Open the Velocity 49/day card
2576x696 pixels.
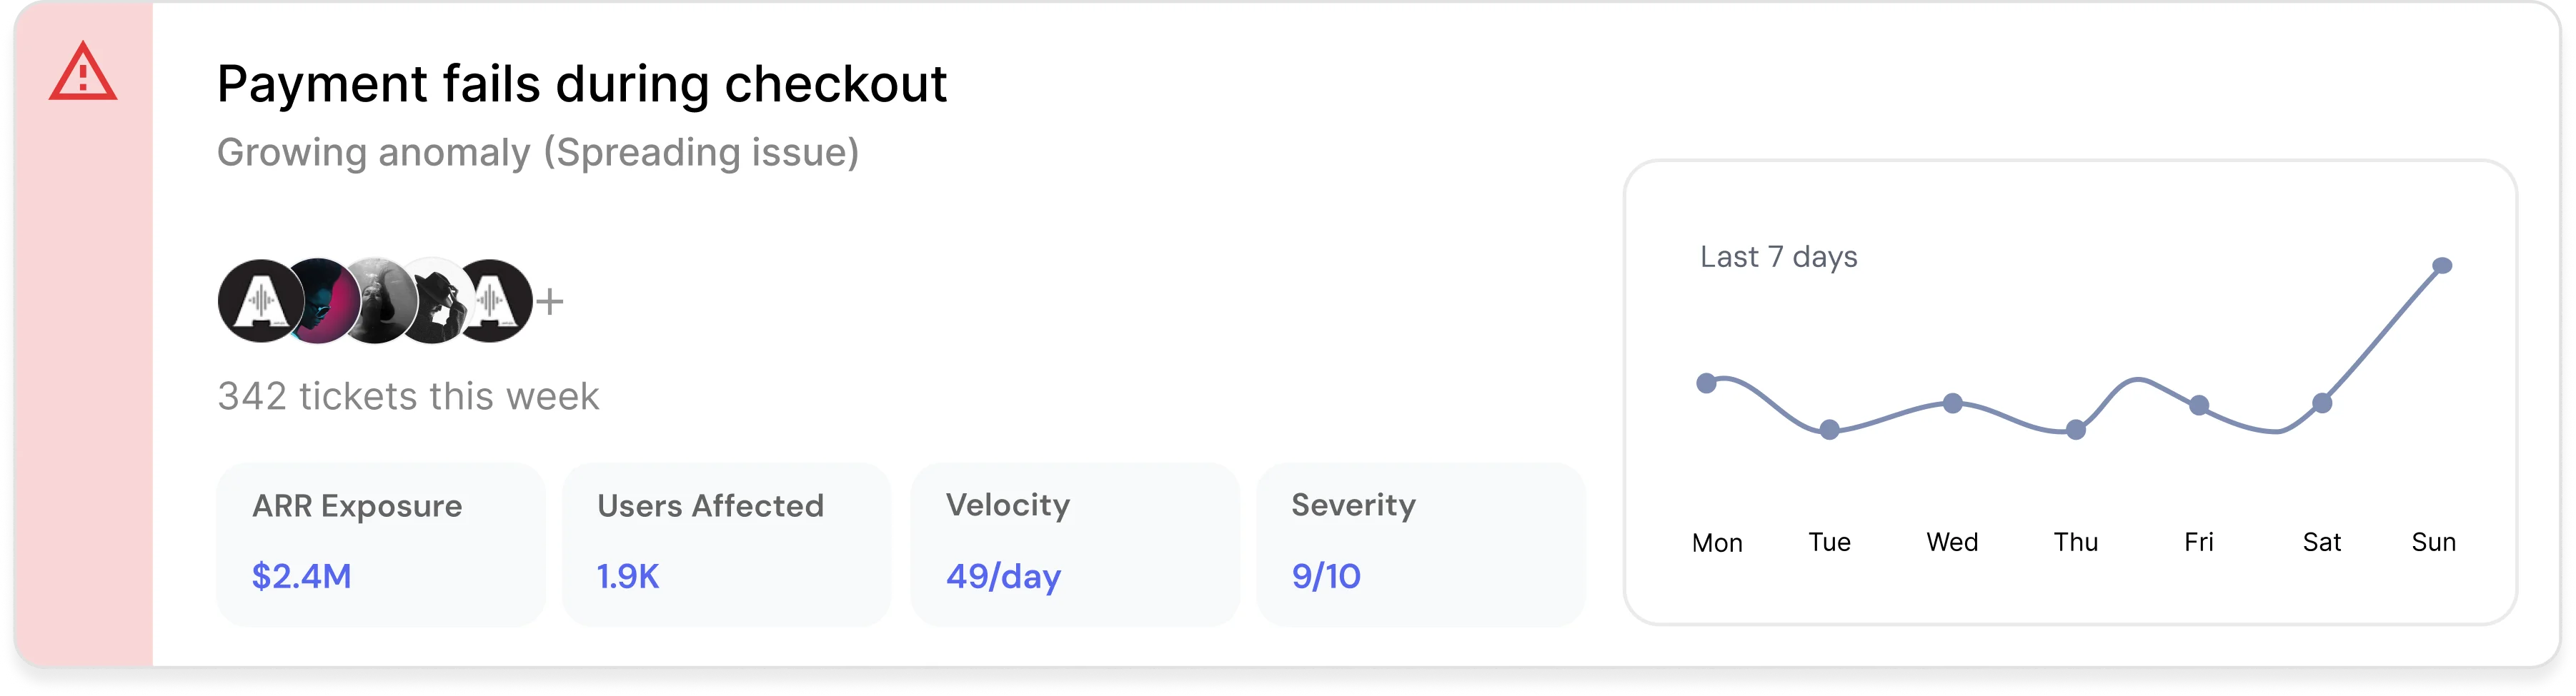click(x=1075, y=544)
